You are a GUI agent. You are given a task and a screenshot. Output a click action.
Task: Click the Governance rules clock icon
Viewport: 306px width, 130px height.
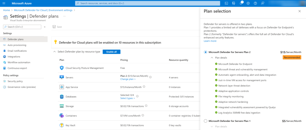point(4,87)
